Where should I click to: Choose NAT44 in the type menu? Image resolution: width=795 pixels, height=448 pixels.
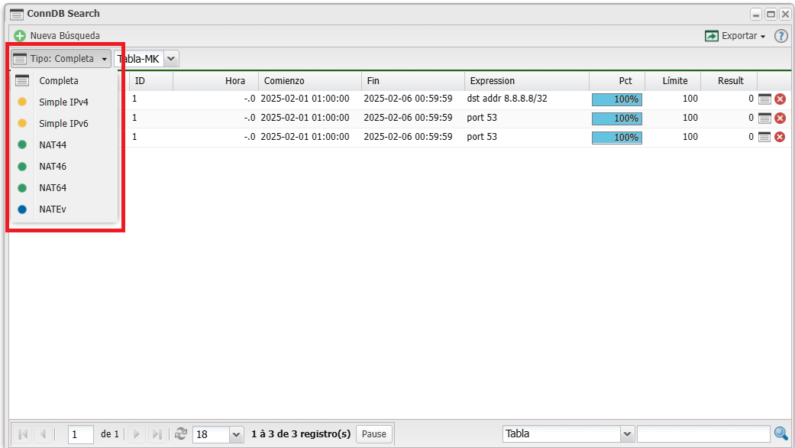53,144
